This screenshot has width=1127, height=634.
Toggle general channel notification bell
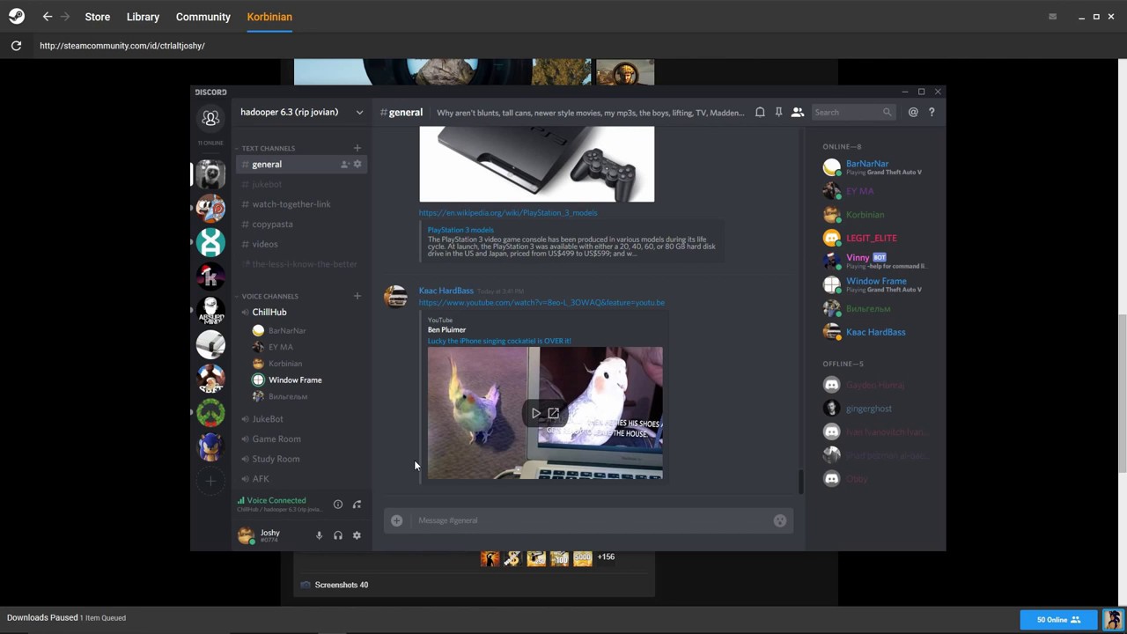pos(760,112)
